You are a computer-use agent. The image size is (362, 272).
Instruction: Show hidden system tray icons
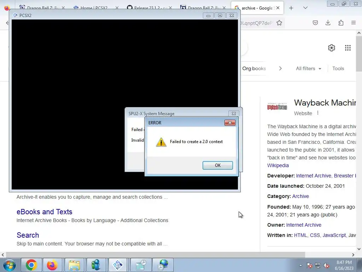[x=300, y=266]
